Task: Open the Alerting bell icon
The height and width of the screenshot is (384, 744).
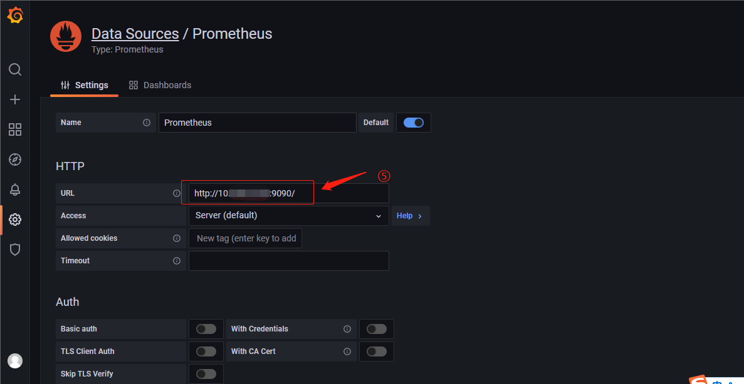Action: click(x=15, y=189)
